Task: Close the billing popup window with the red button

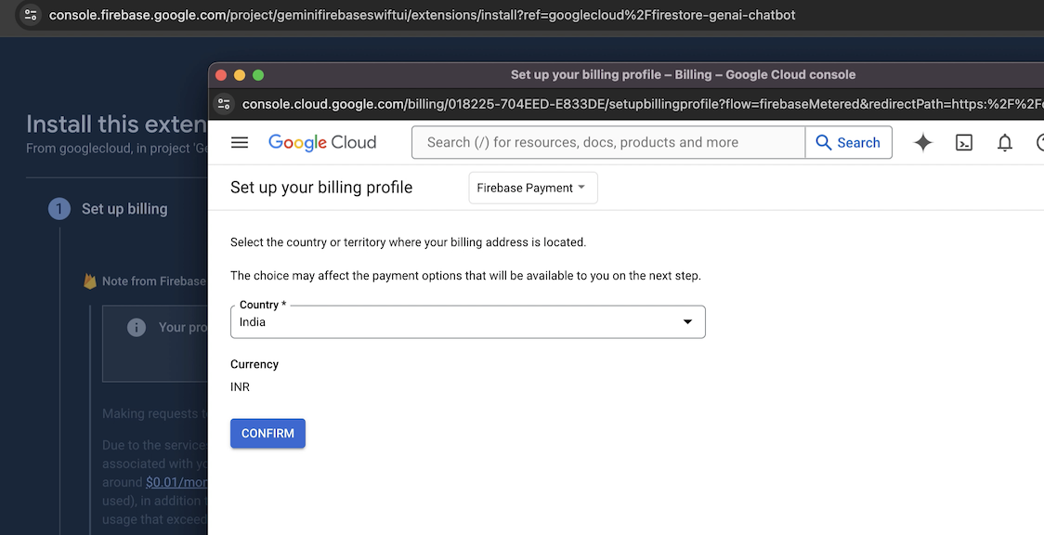Action: click(221, 75)
